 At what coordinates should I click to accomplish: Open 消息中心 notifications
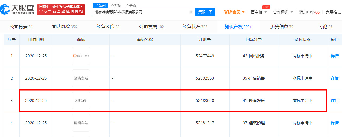click(309, 12)
